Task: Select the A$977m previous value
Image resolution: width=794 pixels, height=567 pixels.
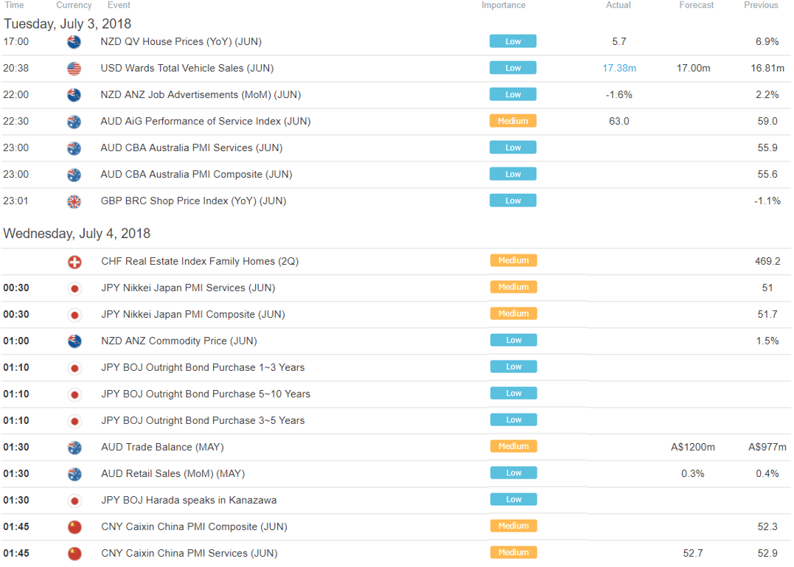Action: tap(767, 447)
